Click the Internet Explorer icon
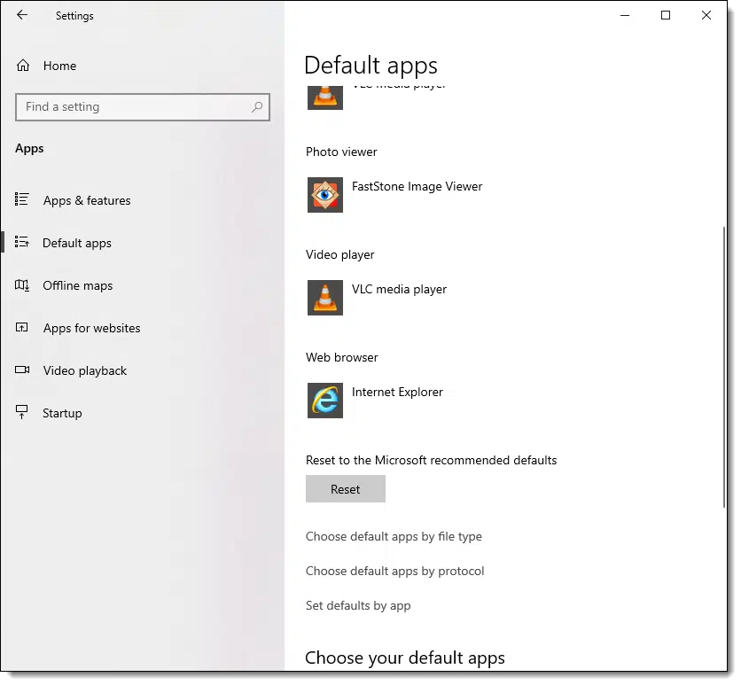 pos(325,401)
